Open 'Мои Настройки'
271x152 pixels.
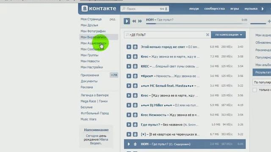click(92, 67)
